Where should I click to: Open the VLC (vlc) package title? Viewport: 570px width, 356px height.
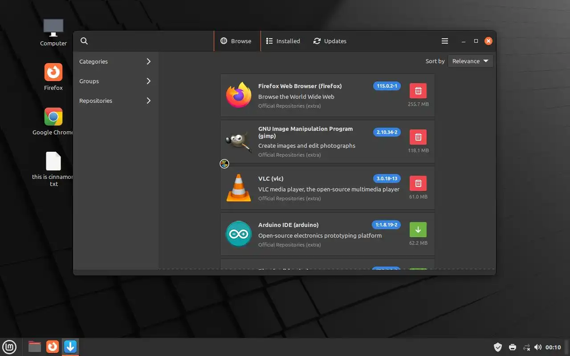(x=271, y=178)
